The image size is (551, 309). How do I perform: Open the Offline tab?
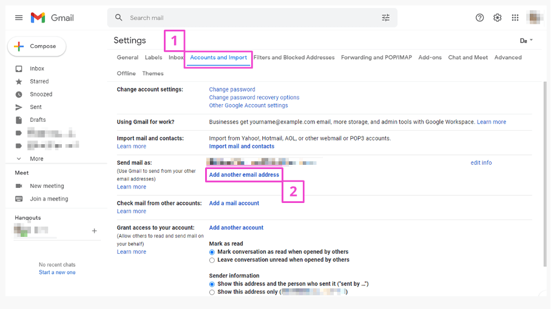(126, 74)
